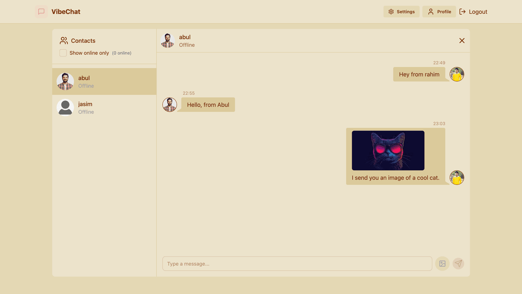The image size is (522, 294).
Task: Log out of VibeChat
Action: (473, 12)
